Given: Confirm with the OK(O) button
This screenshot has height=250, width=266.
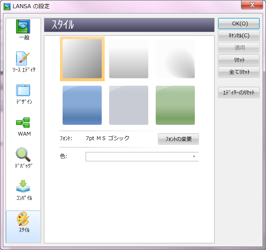Looking at the screenshot, I should click(x=239, y=23).
